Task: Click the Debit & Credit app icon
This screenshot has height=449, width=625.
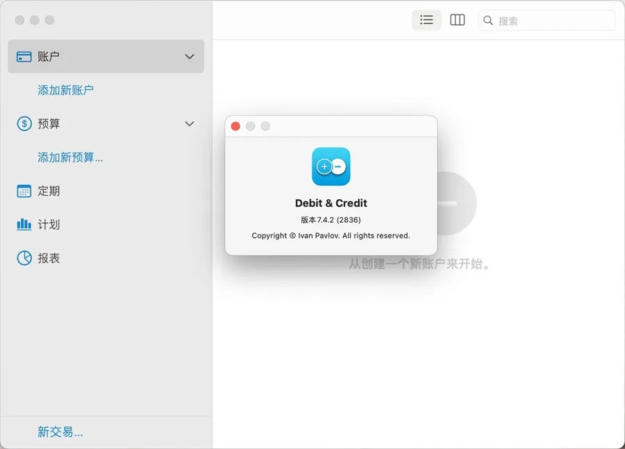Action: click(331, 167)
